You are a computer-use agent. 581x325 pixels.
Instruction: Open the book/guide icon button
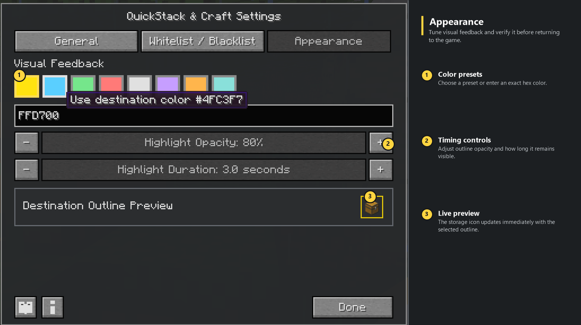[x=26, y=307]
